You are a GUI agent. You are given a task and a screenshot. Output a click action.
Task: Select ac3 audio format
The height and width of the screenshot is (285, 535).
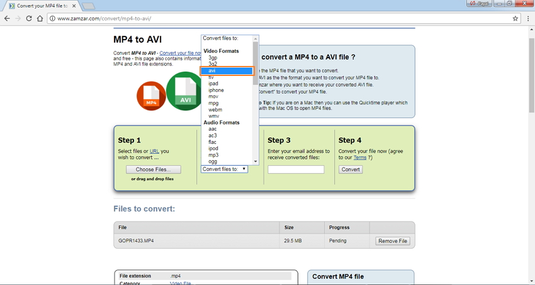212,136
